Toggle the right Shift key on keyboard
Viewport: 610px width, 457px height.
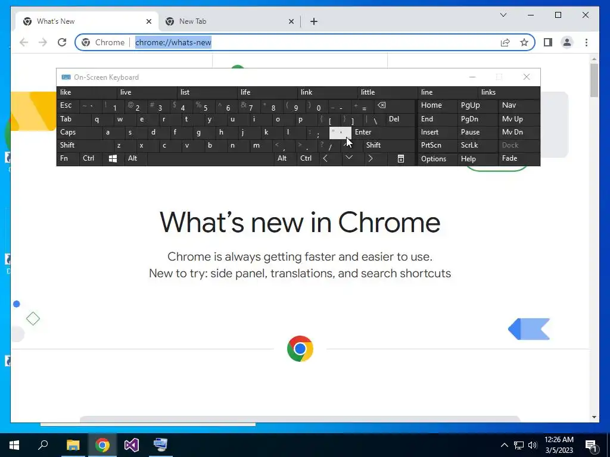[x=389, y=145]
